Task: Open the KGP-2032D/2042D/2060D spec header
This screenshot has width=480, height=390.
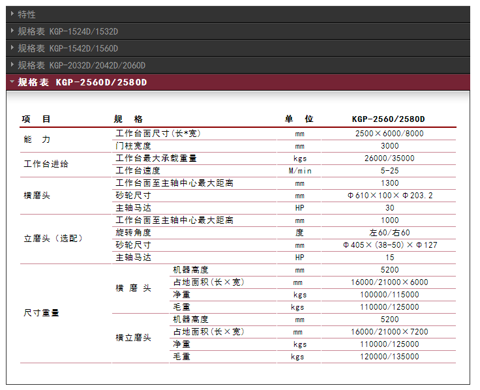Action: [238, 65]
